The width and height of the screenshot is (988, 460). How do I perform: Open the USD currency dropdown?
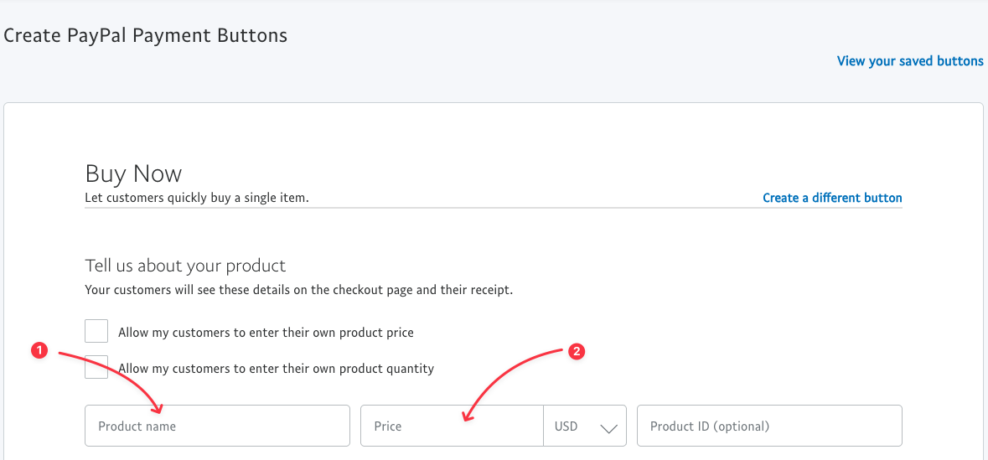tap(585, 426)
